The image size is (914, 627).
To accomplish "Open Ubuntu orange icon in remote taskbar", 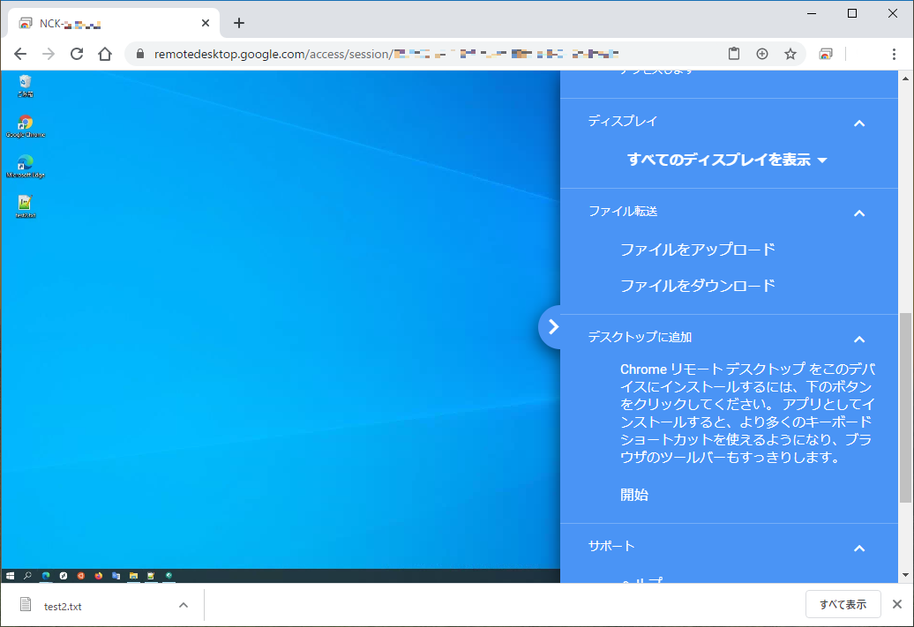I will point(81,576).
